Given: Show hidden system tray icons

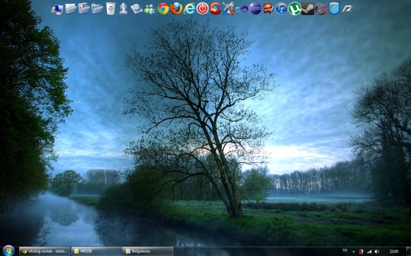Looking at the screenshot, I should (353, 251).
